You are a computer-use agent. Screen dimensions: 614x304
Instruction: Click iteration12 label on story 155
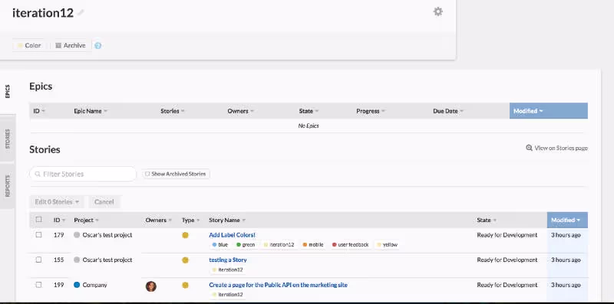(x=227, y=270)
